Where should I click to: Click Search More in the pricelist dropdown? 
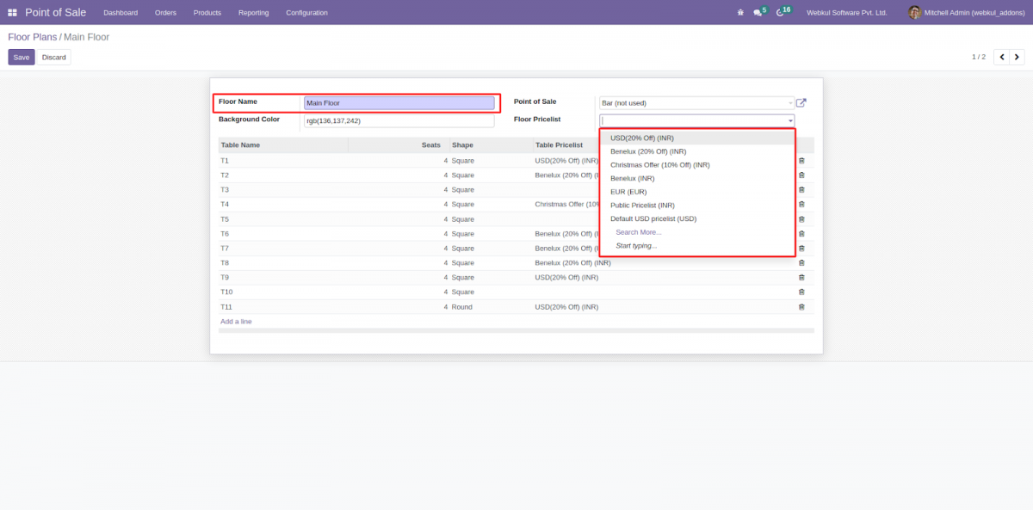pyautogui.click(x=639, y=232)
